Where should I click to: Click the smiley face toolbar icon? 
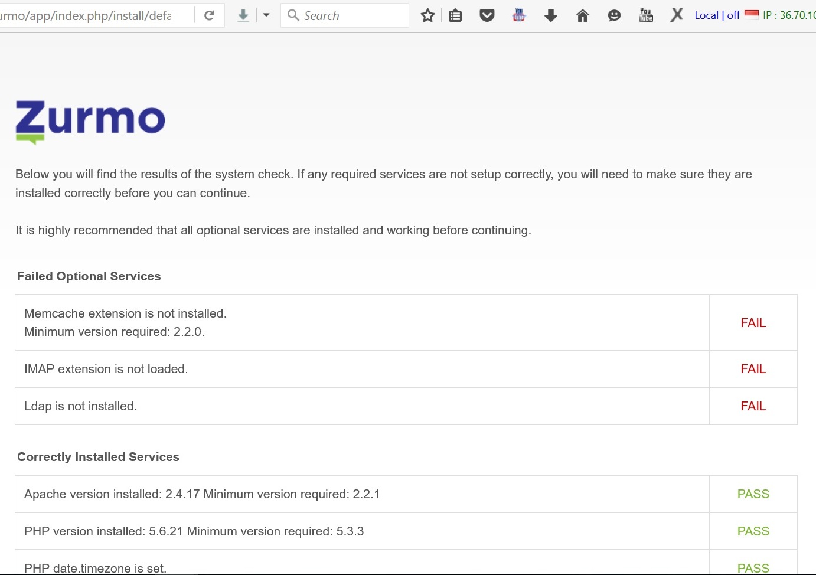(x=614, y=15)
